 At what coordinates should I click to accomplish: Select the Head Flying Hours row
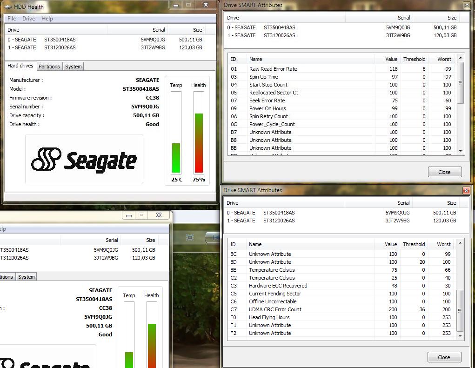341,317
